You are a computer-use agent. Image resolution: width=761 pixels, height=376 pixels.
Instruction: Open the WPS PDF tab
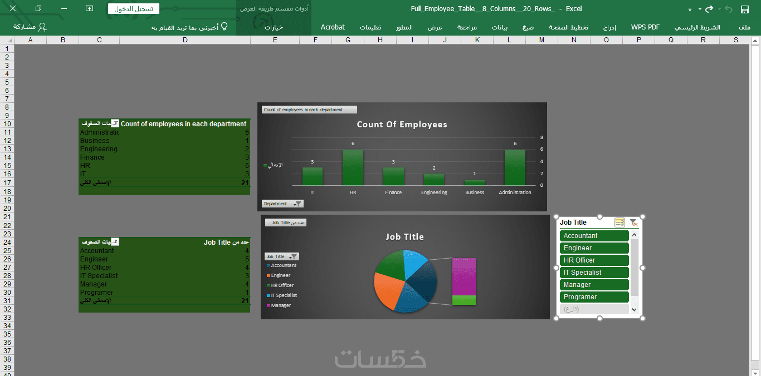(x=645, y=27)
